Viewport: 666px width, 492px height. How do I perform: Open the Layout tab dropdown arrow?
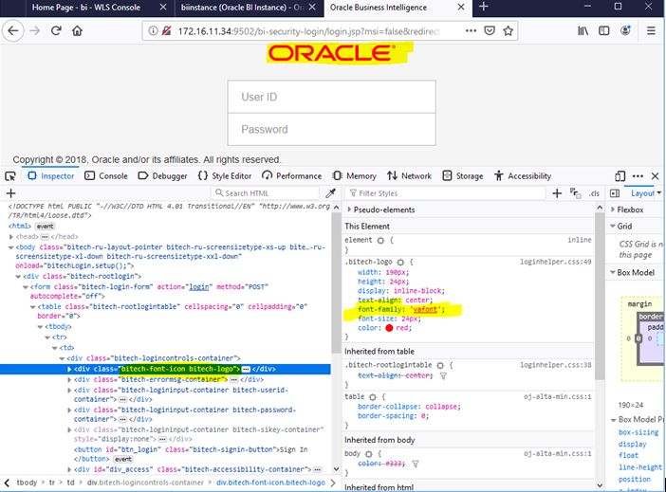pos(659,193)
